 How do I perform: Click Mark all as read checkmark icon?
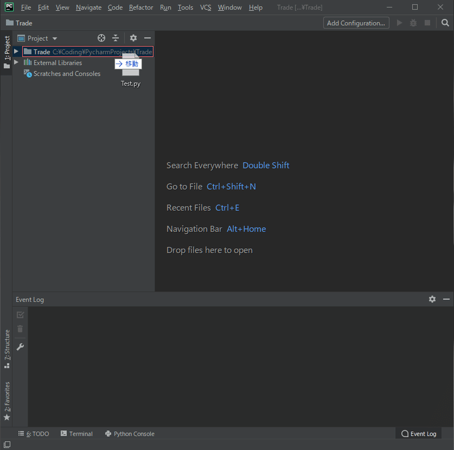point(20,315)
